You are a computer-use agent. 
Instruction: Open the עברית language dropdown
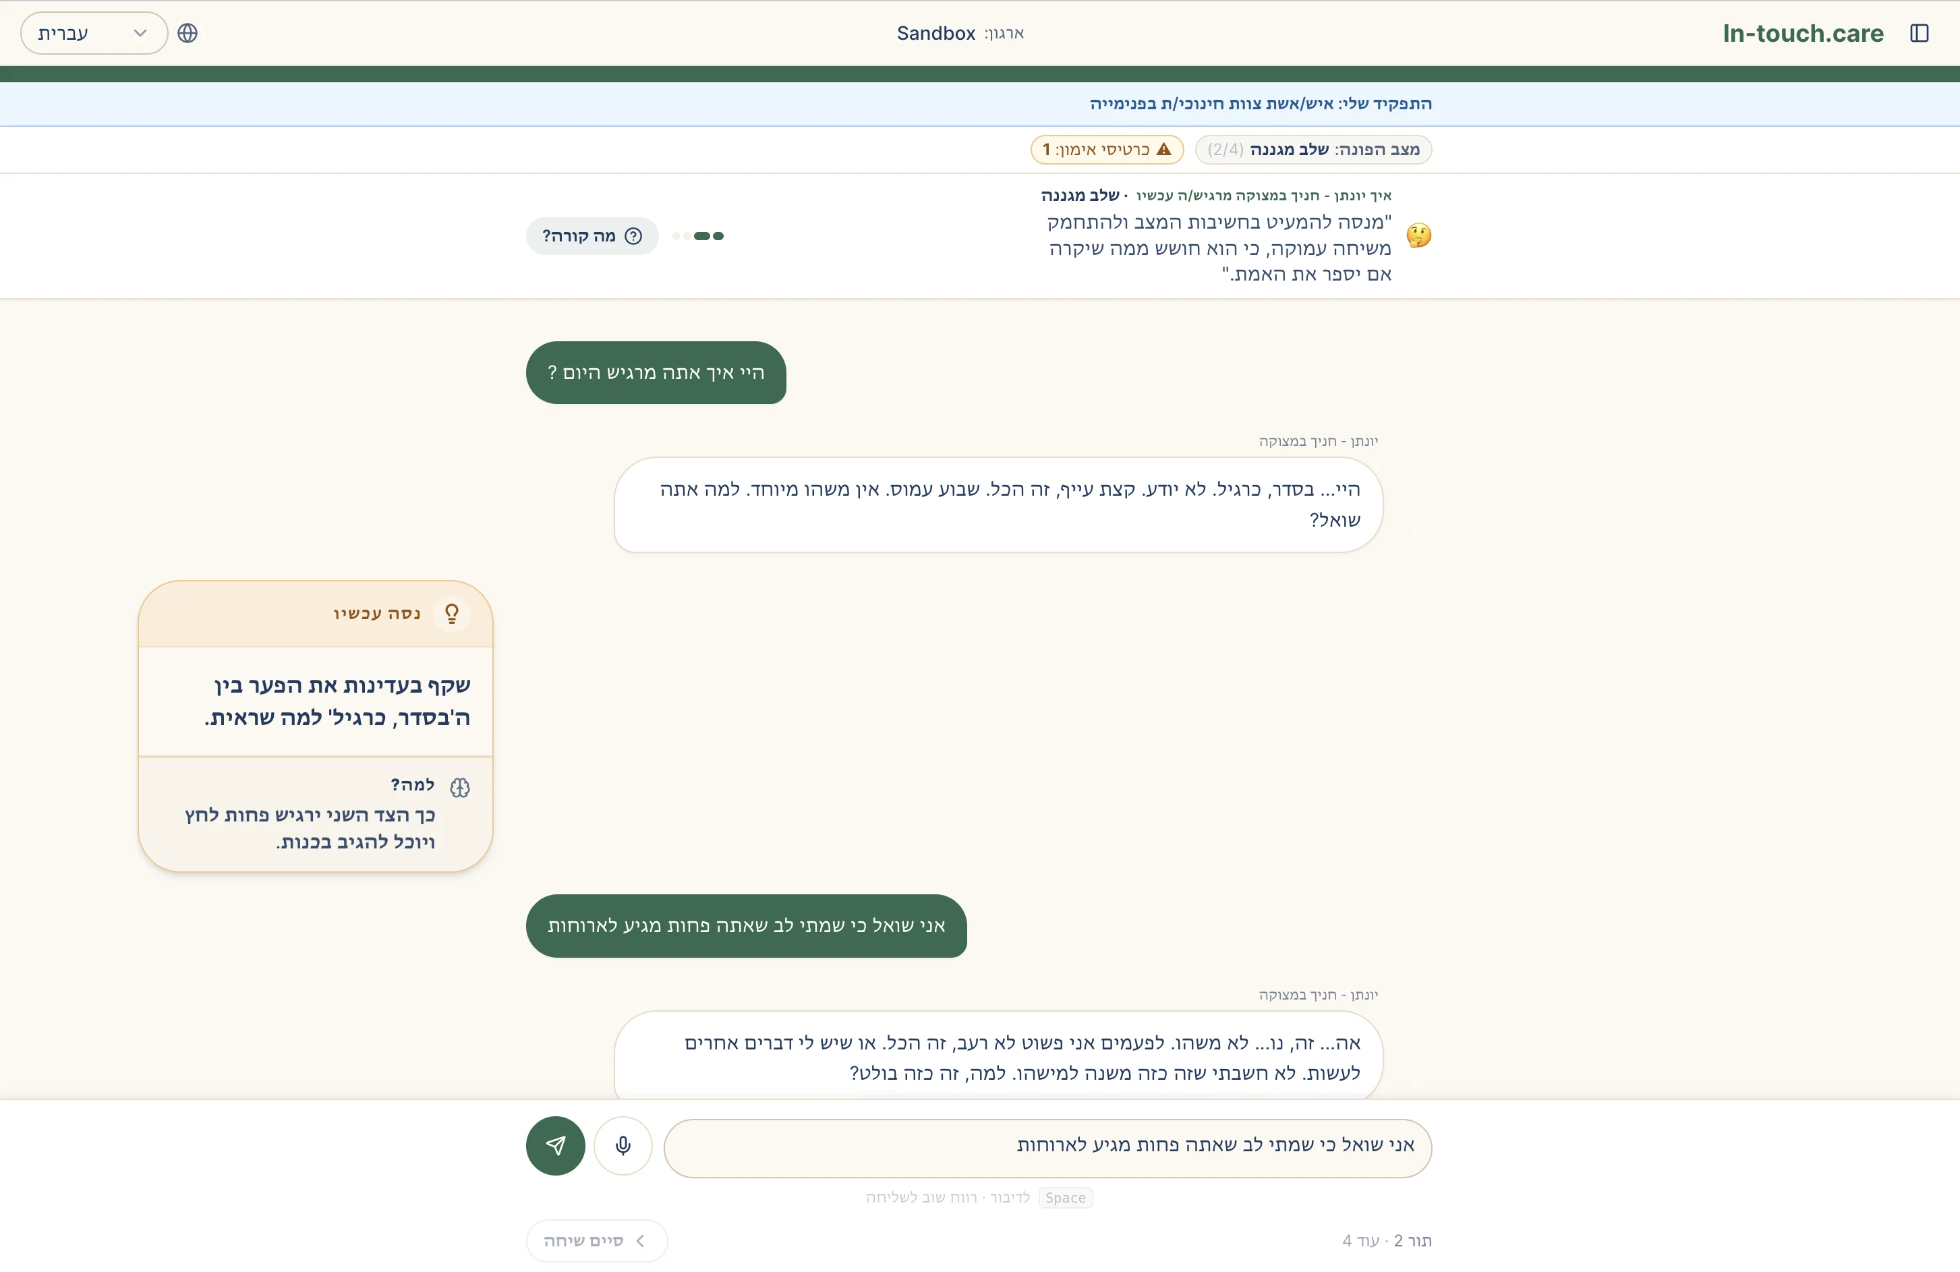pos(94,33)
